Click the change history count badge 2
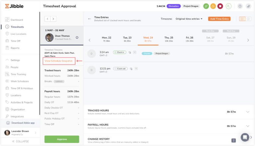 233,140
